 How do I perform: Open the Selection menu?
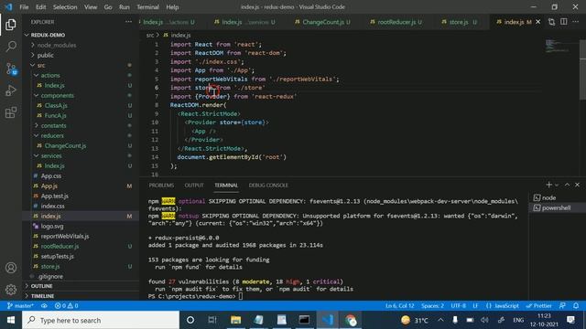tap(65, 6)
